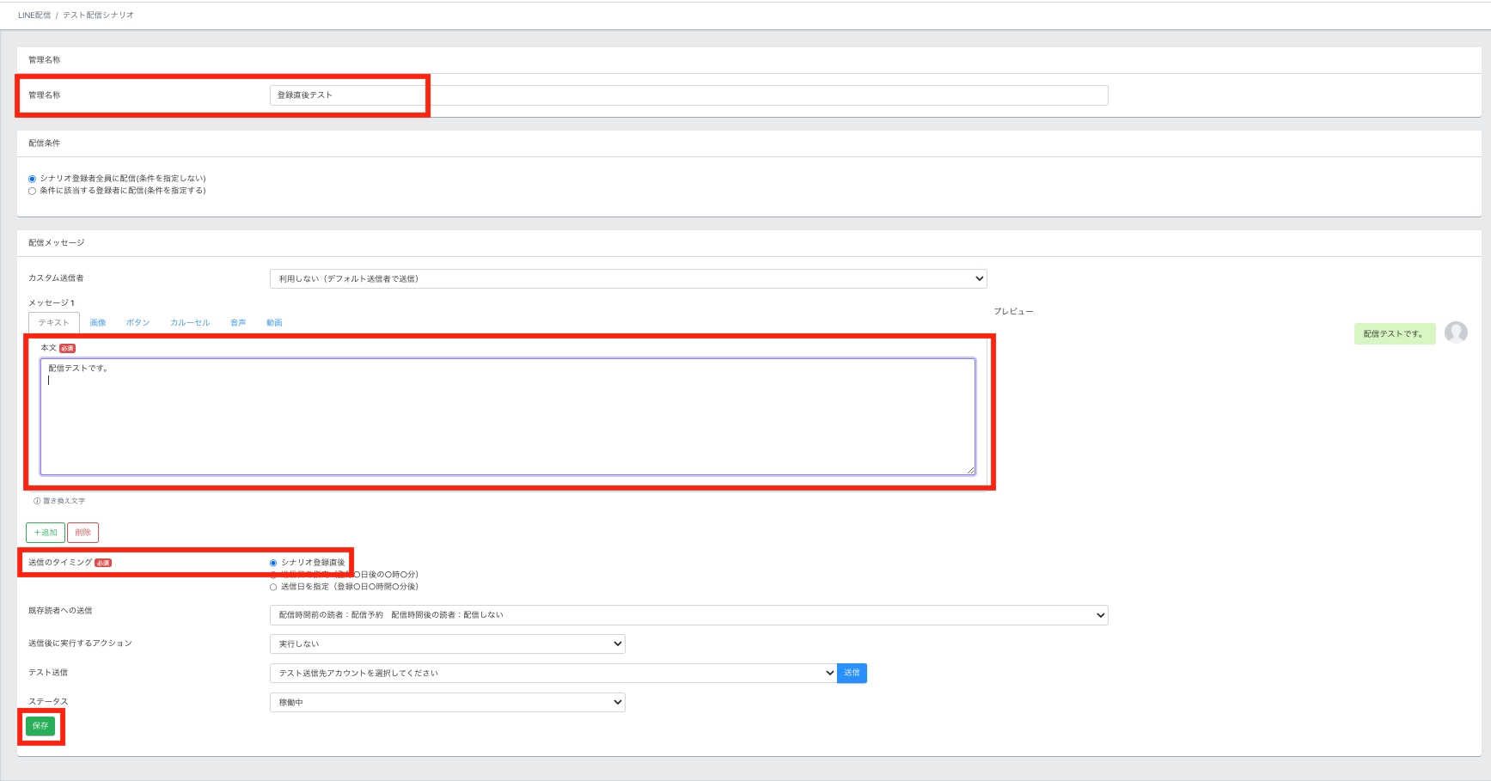
Task: Click the user avatar in the preview
Action: [x=1456, y=333]
